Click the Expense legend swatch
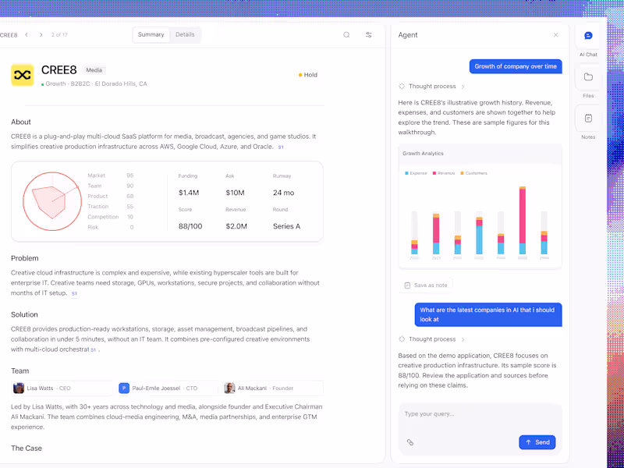624x468 pixels. point(406,173)
